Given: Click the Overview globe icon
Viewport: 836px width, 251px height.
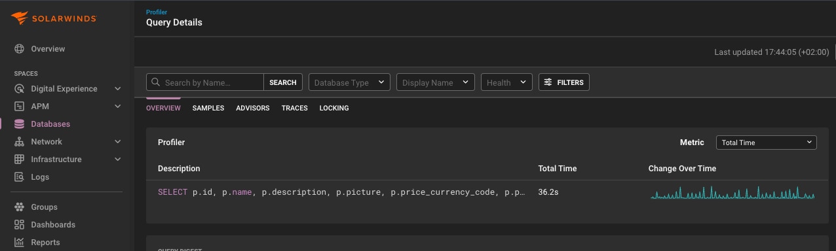Looking at the screenshot, I should point(19,49).
